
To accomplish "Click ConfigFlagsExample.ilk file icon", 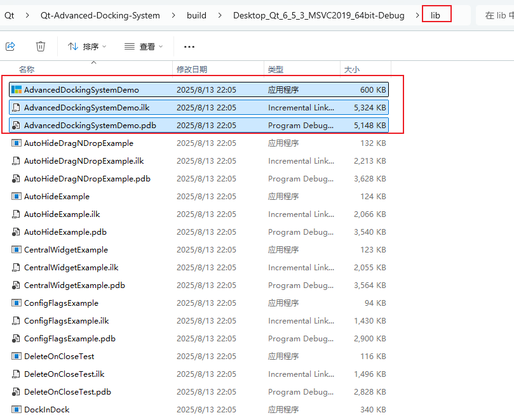I will click(x=16, y=321).
